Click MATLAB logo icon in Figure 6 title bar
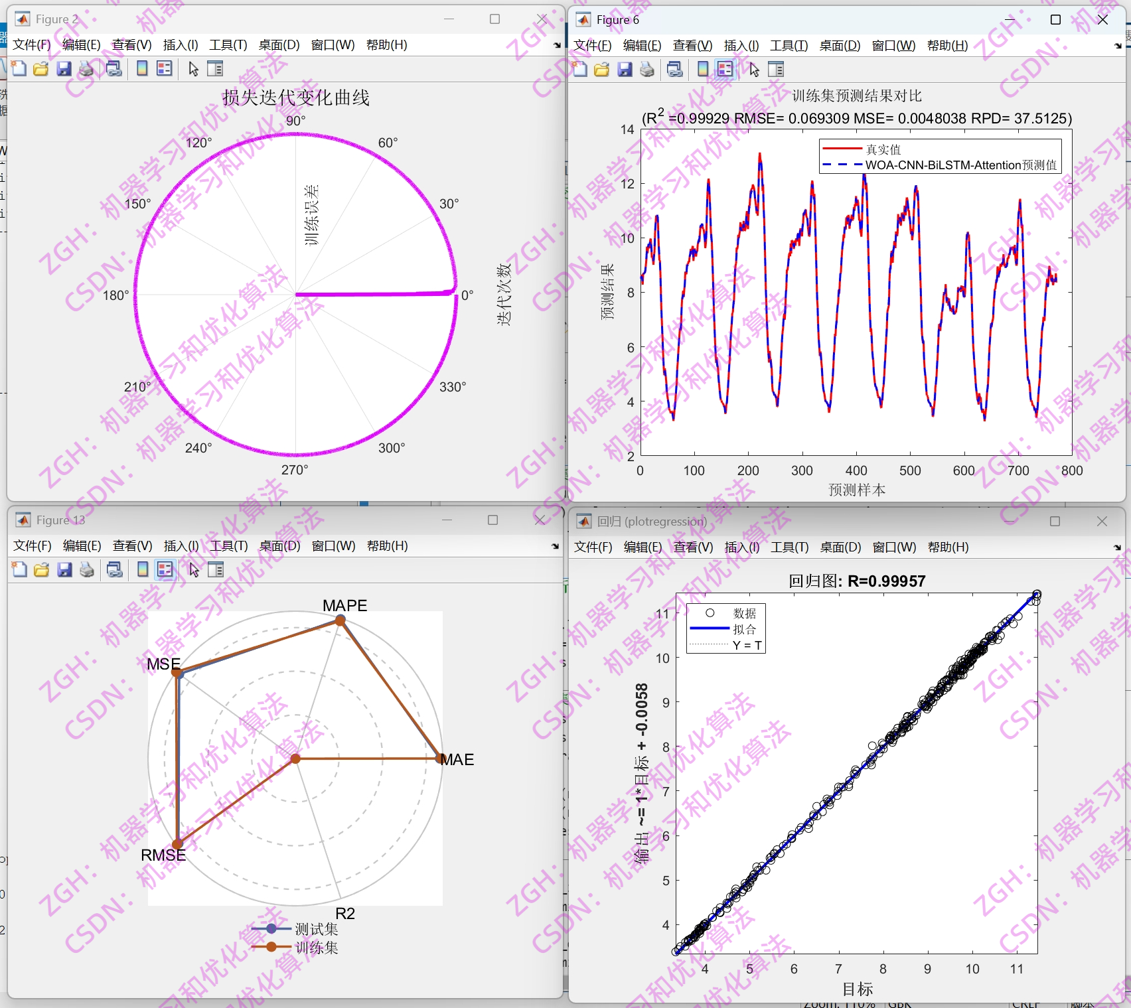Image resolution: width=1131 pixels, height=1008 pixels. (x=583, y=19)
